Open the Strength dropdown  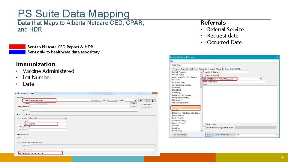(x=130, y=100)
